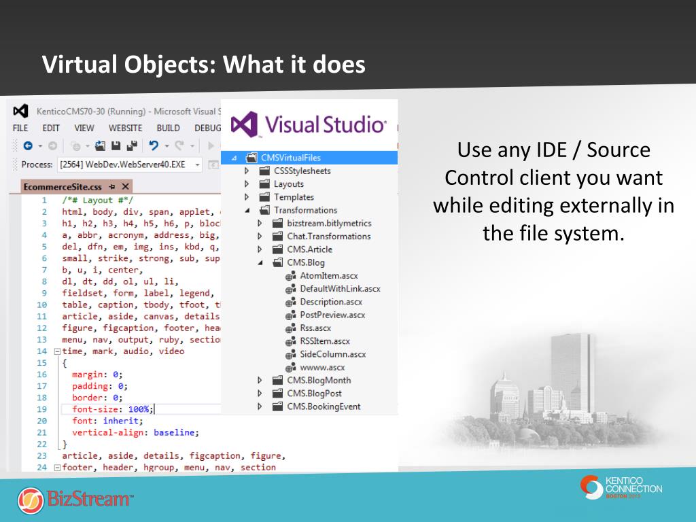
Task: Select the CMS.Article folder label
Action: (x=309, y=249)
